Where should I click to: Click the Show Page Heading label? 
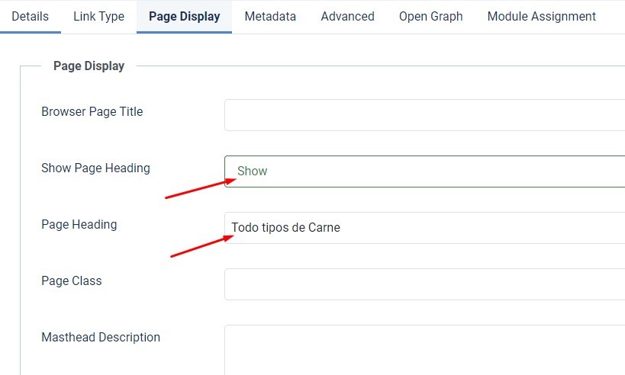tap(95, 168)
